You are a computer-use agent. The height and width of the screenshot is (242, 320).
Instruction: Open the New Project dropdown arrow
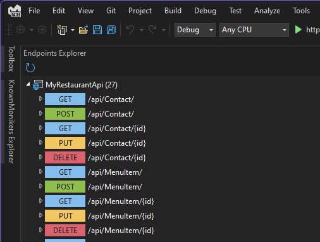point(73,30)
